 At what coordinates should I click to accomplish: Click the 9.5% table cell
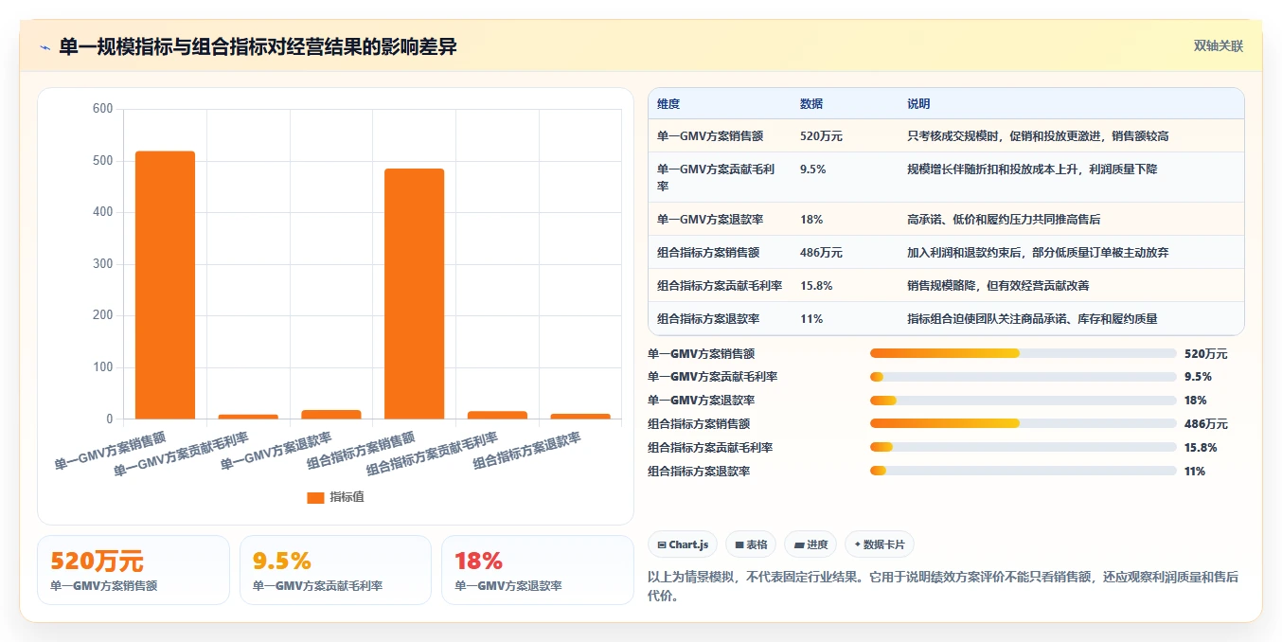(813, 169)
